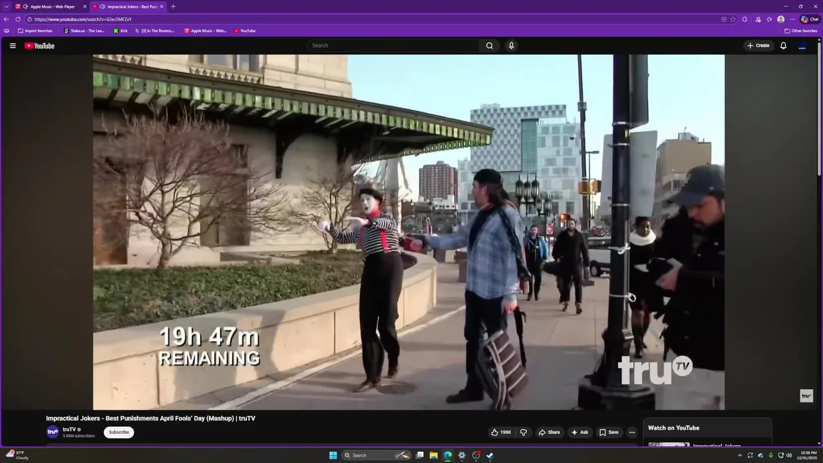Viewport: 823px width, 463px height.
Task: Add this page to favorites star
Action: (x=733, y=19)
